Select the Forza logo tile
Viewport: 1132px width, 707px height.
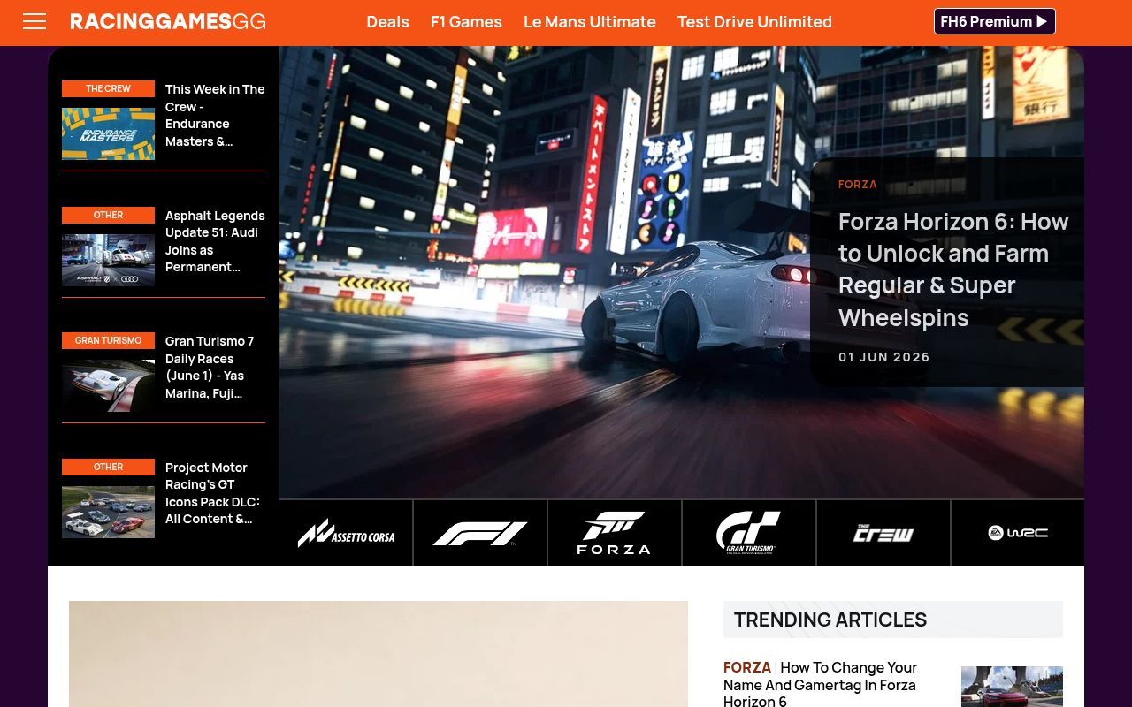(615, 533)
